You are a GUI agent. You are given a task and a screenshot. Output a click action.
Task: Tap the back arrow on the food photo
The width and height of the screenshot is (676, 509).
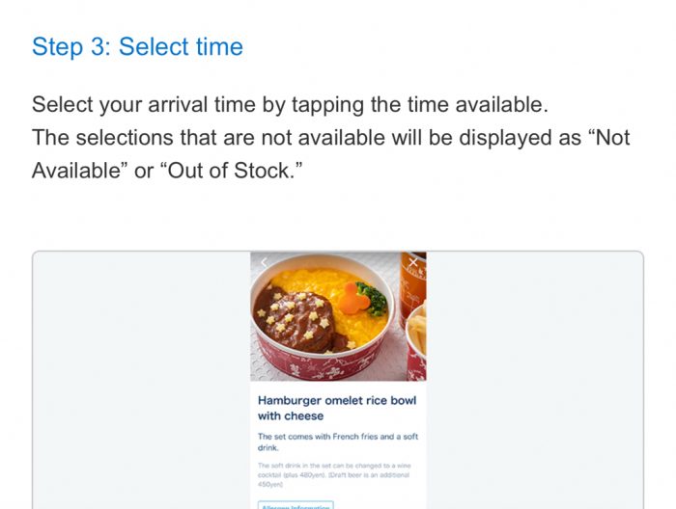[264, 262]
